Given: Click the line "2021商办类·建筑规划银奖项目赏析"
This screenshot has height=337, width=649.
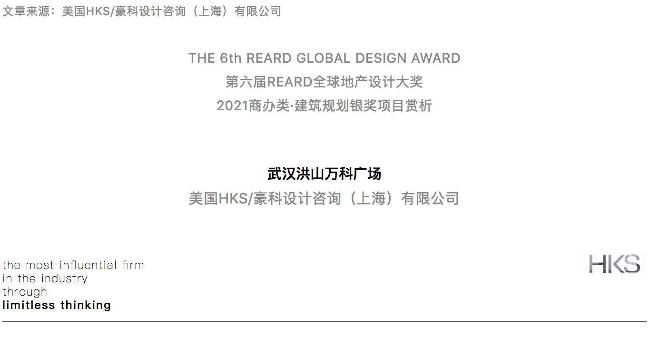Looking at the screenshot, I should pos(324,106).
